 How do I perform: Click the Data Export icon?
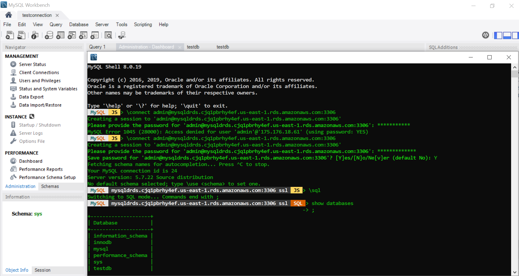[13, 97]
